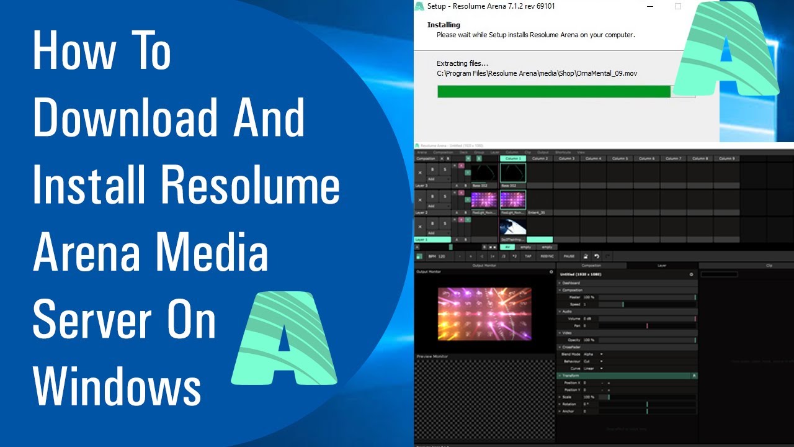The width and height of the screenshot is (794, 447).
Task: Toggle Solo S on Layer 1
Action: pyautogui.click(x=445, y=223)
